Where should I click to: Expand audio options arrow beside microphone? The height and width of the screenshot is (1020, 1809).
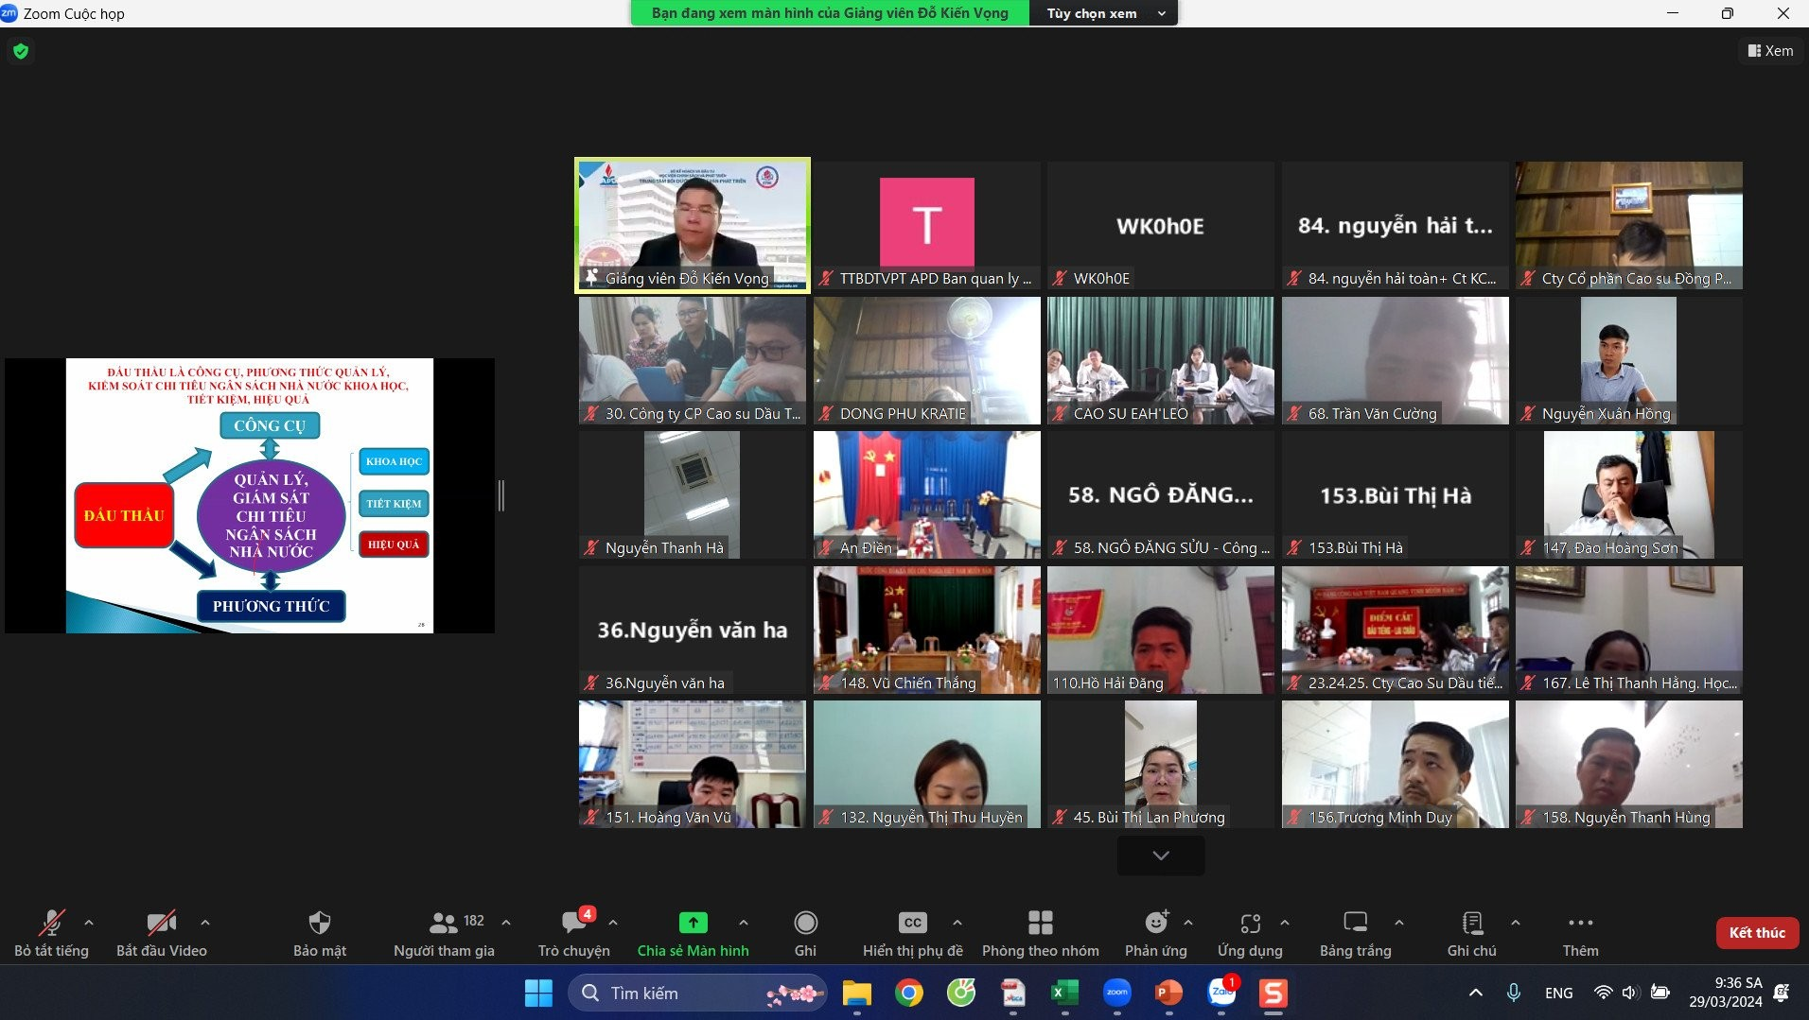89,923
